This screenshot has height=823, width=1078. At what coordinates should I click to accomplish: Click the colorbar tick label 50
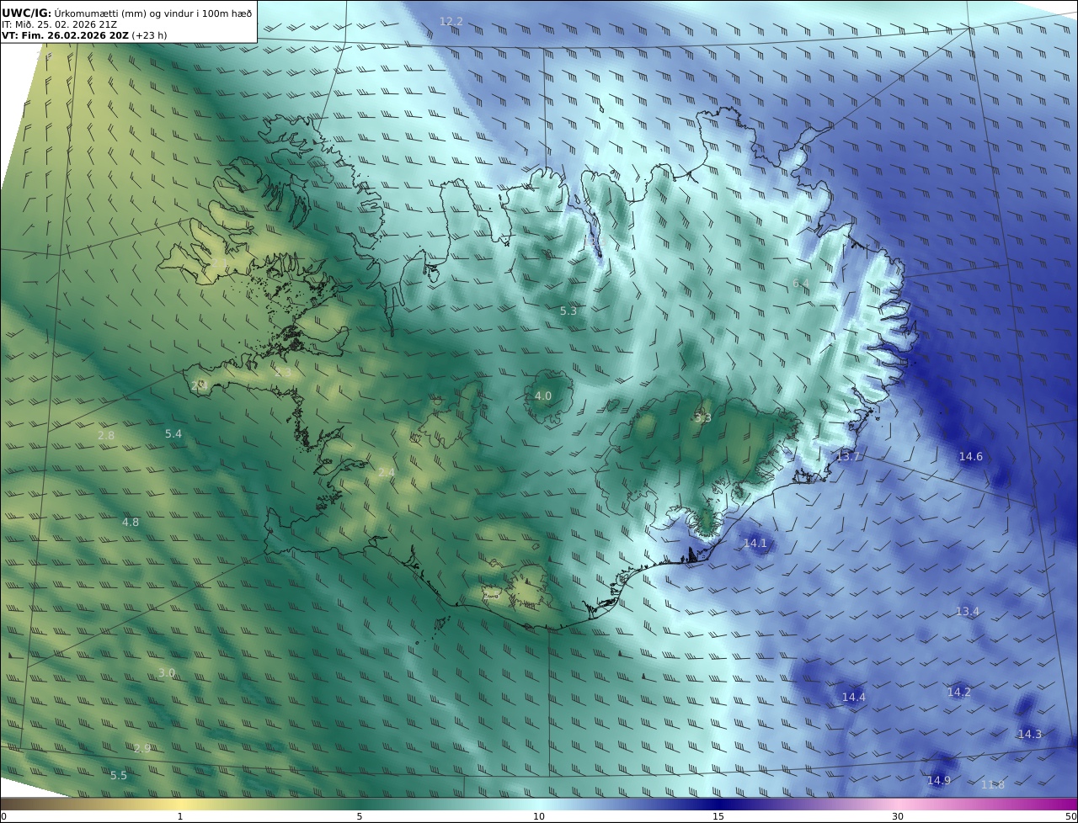coord(1070,816)
